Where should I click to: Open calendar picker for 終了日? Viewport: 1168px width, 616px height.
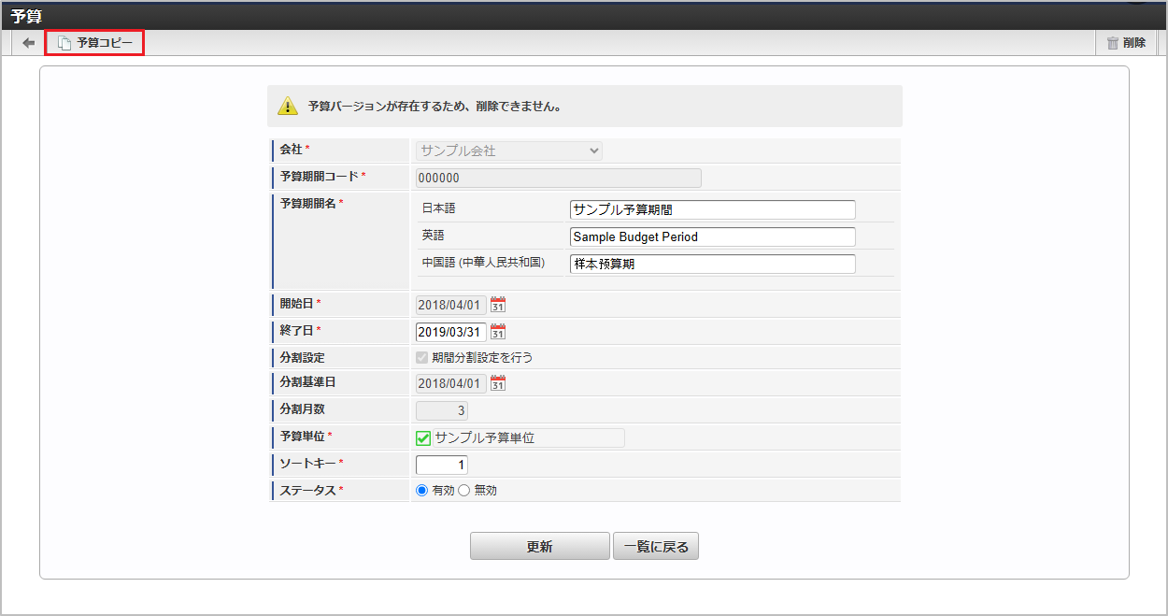(498, 331)
